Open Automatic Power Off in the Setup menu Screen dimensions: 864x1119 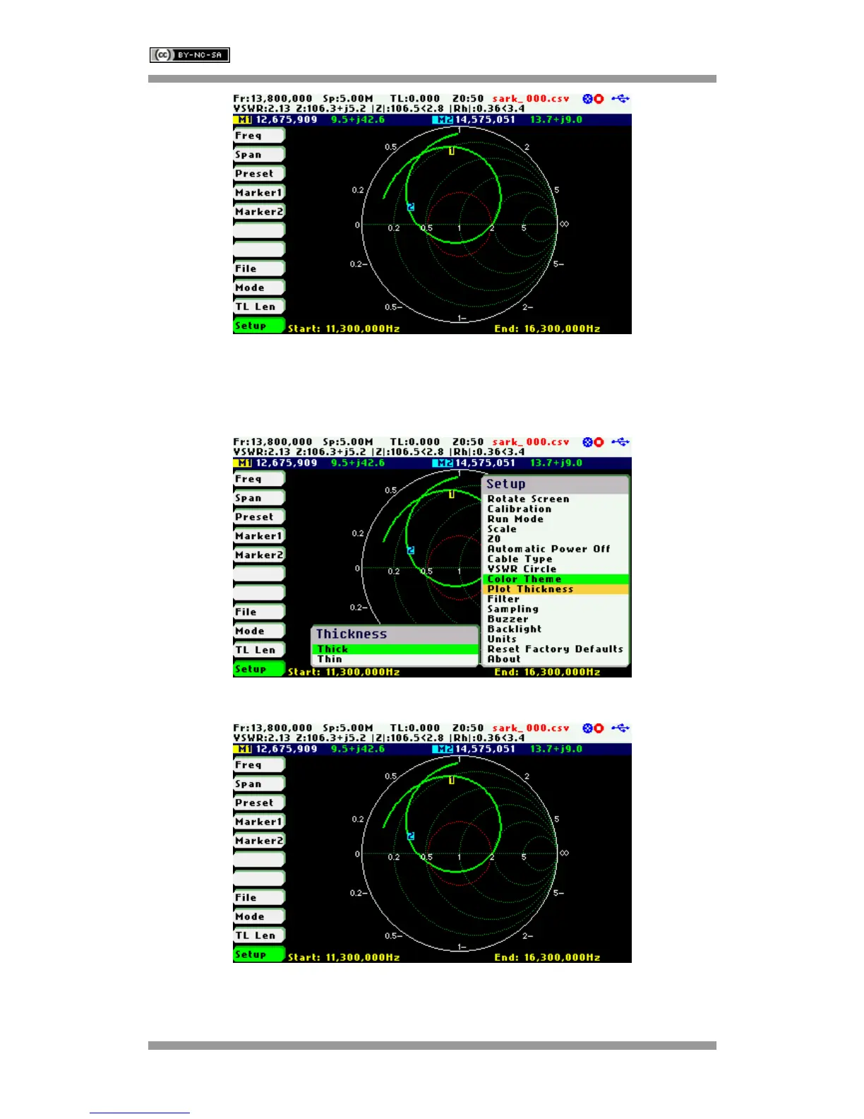tap(548, 549)
